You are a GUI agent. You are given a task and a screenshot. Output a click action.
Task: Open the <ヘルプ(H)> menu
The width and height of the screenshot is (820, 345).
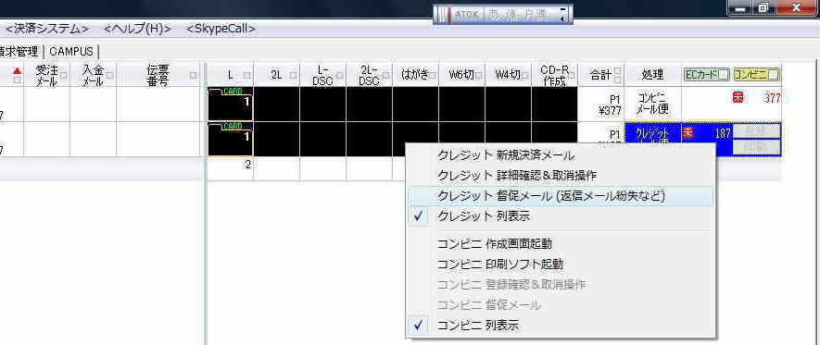(137, 29)
